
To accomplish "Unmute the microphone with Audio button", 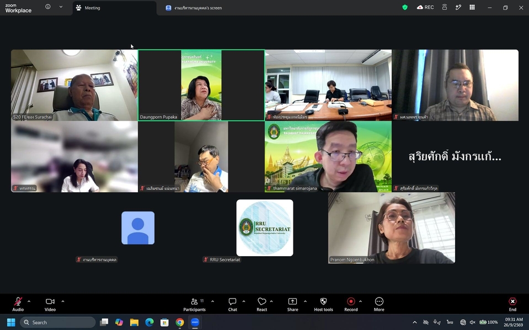I will [x=18, y=304].
